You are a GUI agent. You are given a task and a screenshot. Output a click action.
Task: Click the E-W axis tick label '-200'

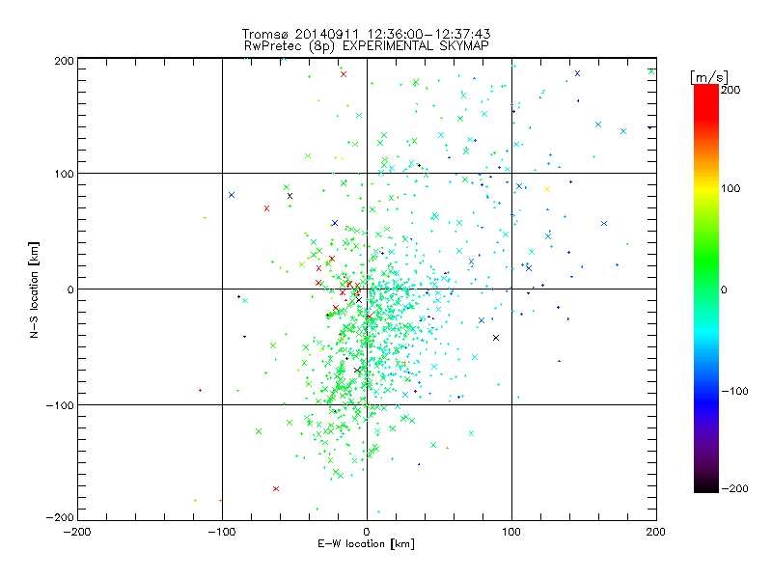point(77,532)
